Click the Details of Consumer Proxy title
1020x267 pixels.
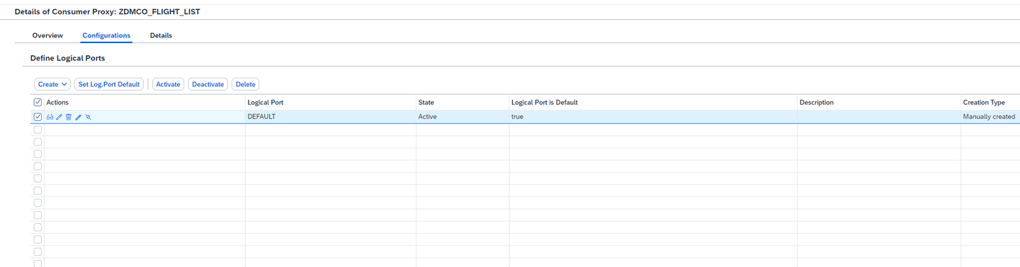coord(107,12)
